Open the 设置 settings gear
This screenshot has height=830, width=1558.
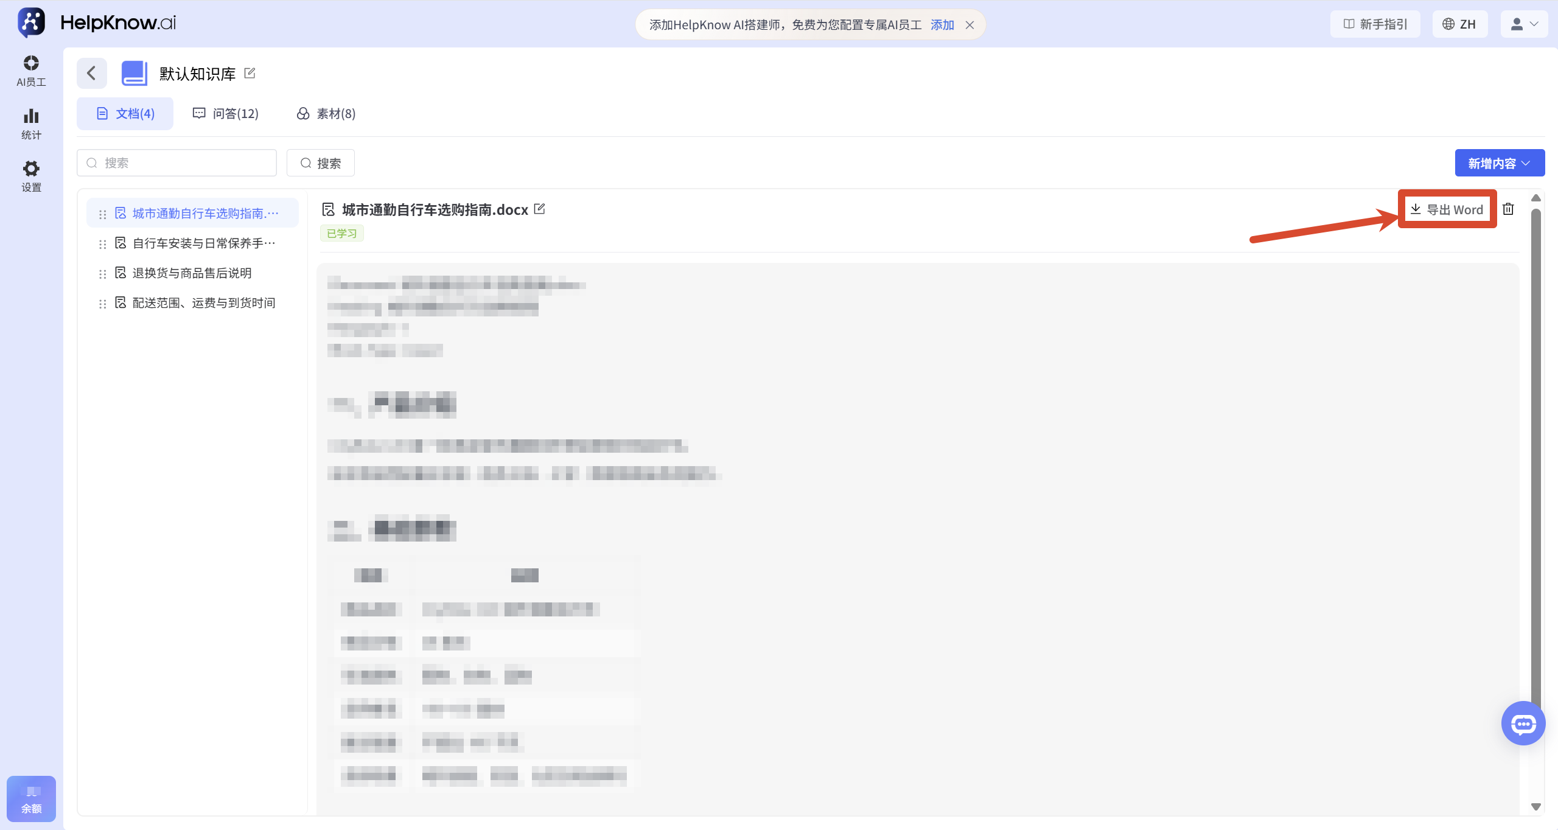tap(31, 176)
